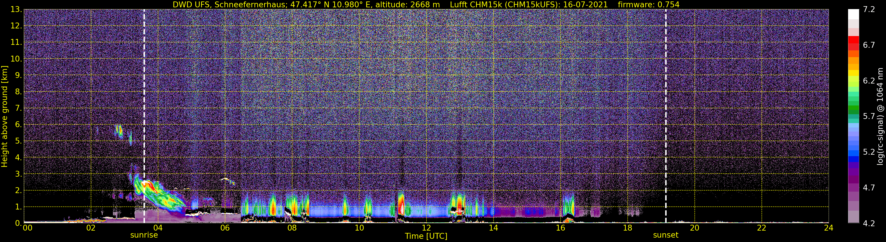The width and height of the screenshot is (886, 242).
Task: Click the time tick label 14
Action: click(x=493, y=228)
